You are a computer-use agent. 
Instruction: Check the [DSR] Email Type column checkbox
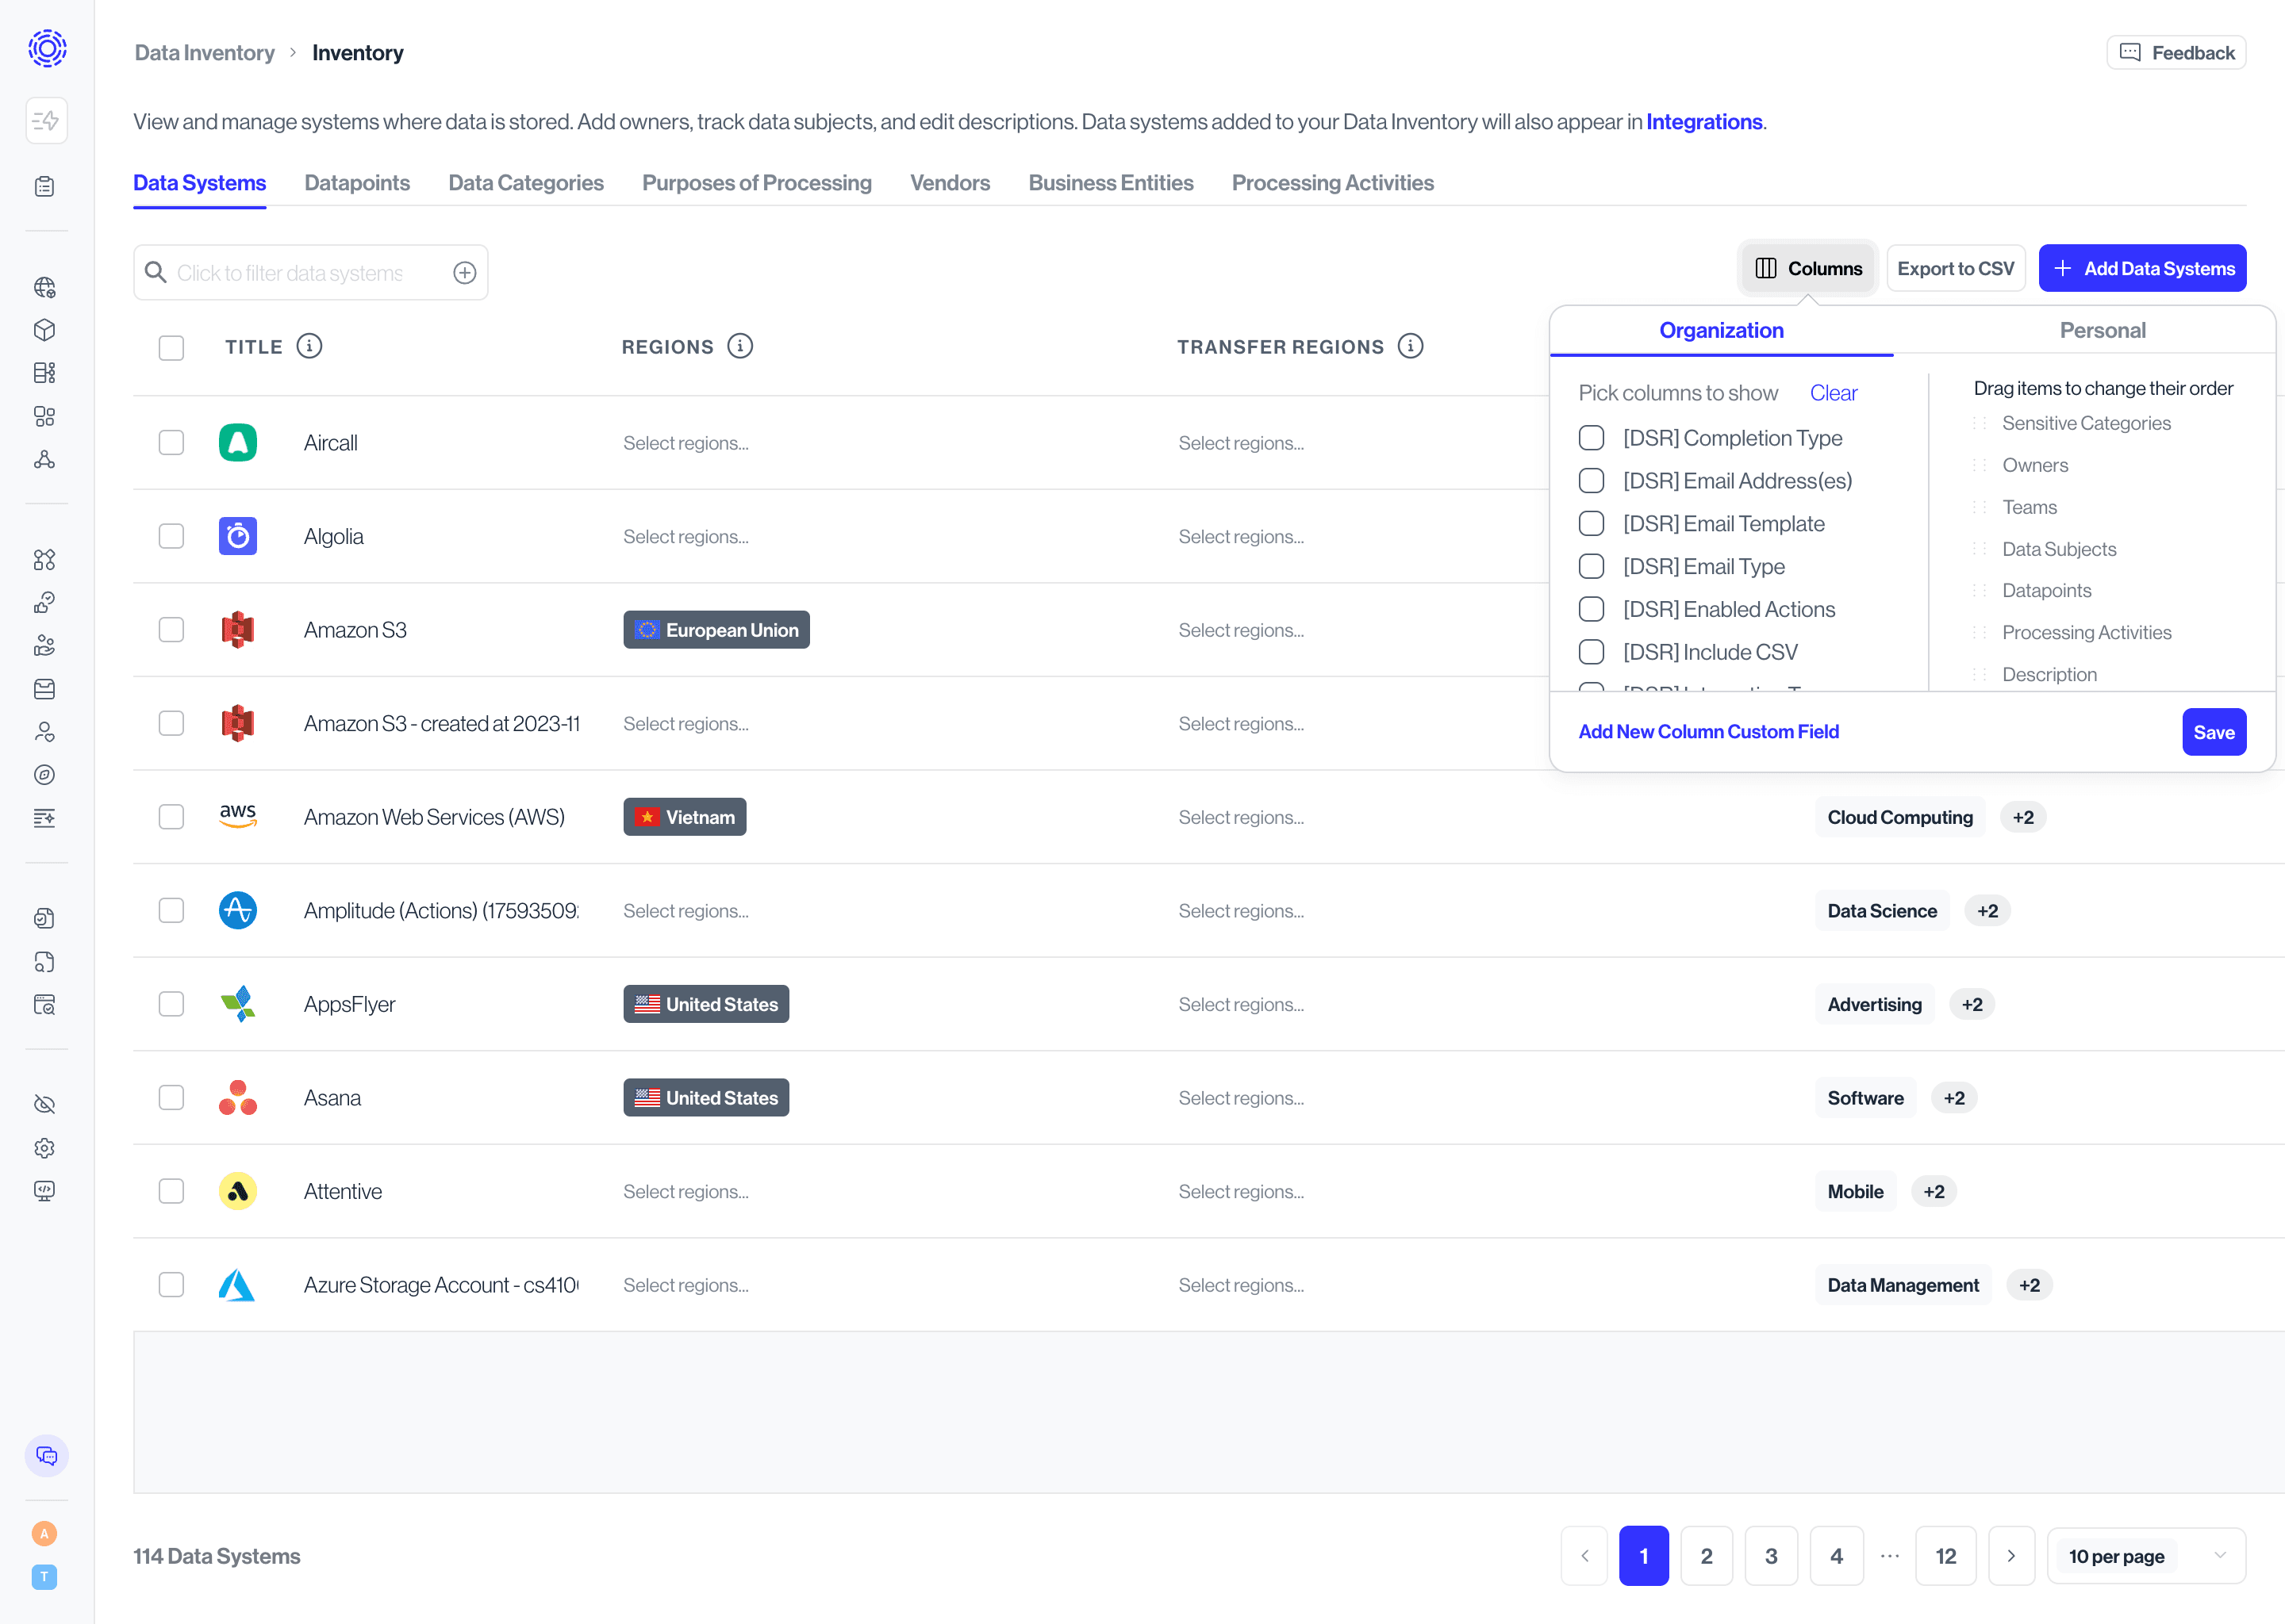(x=1592, y=566)
